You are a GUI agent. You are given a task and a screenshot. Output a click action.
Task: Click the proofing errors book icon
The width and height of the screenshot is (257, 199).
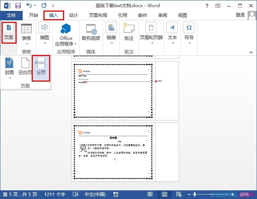[x=75, y=194]
